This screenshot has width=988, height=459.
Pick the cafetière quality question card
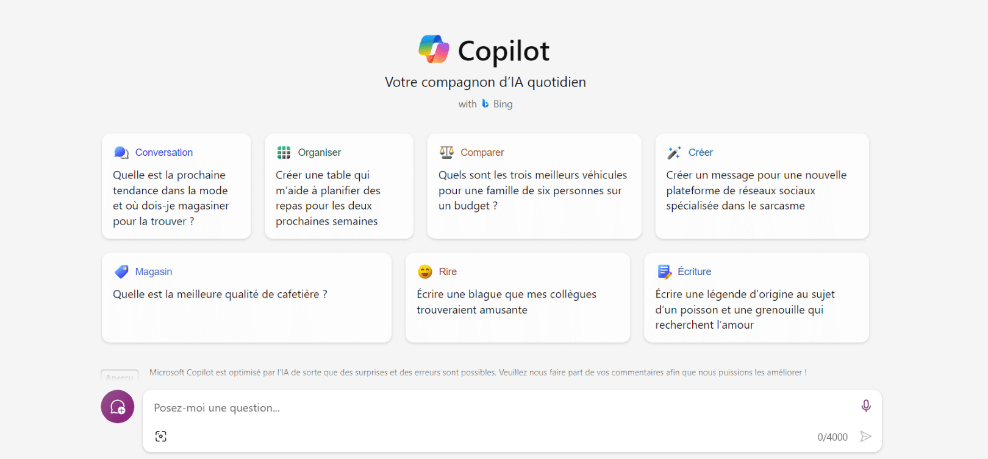pyautogui.click(x=246, y=298)
